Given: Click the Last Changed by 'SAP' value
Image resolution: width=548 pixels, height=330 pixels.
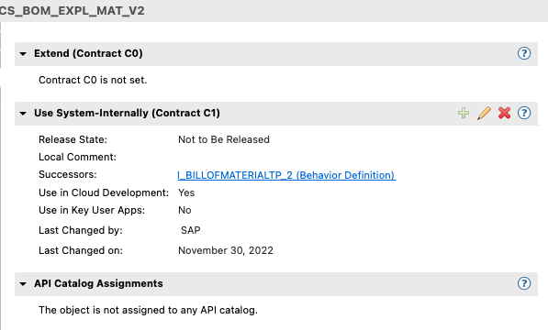Looking at the screenshot, I should coord(191,230).
